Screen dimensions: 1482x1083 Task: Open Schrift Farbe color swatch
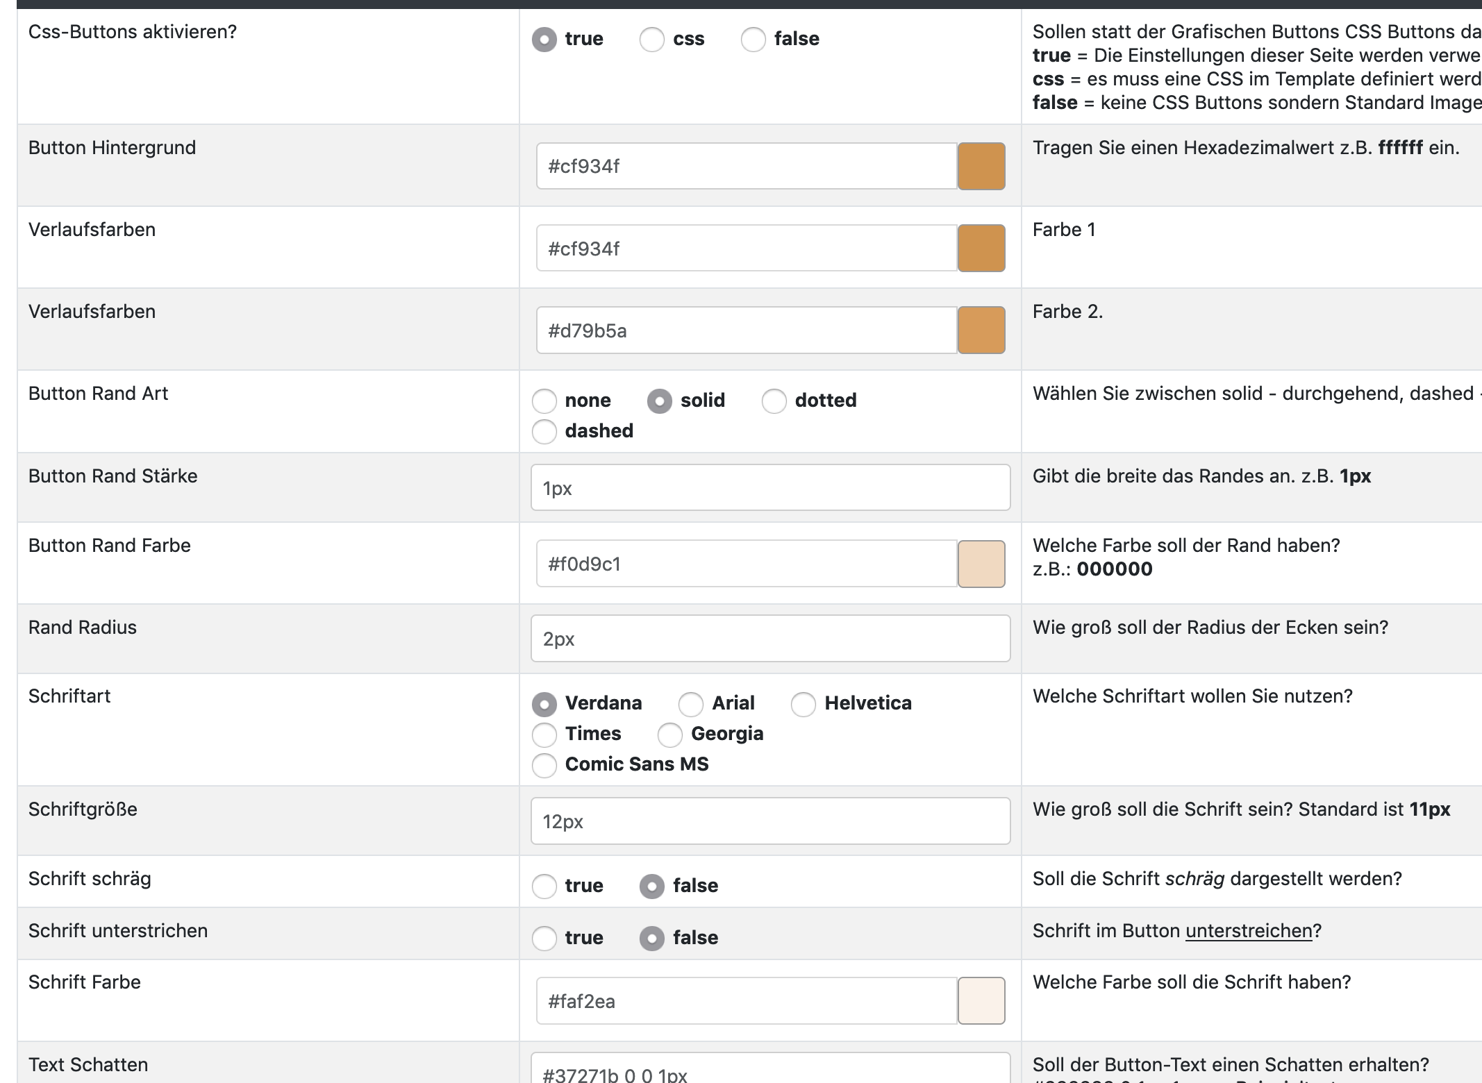point(981,1001)
